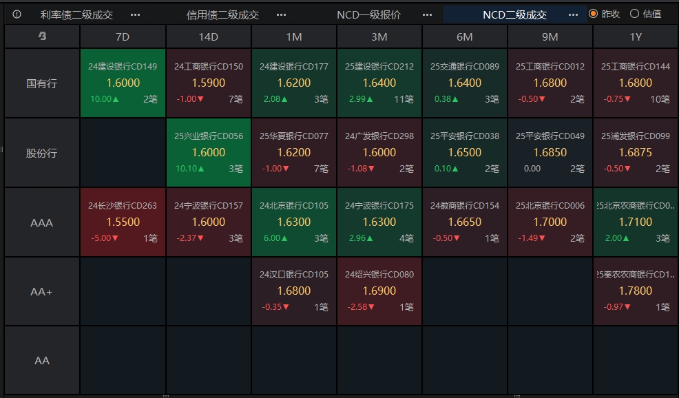Open the more options dots beside NCD一级报价
Screen dimensions: 679x398
coord(427,14)
